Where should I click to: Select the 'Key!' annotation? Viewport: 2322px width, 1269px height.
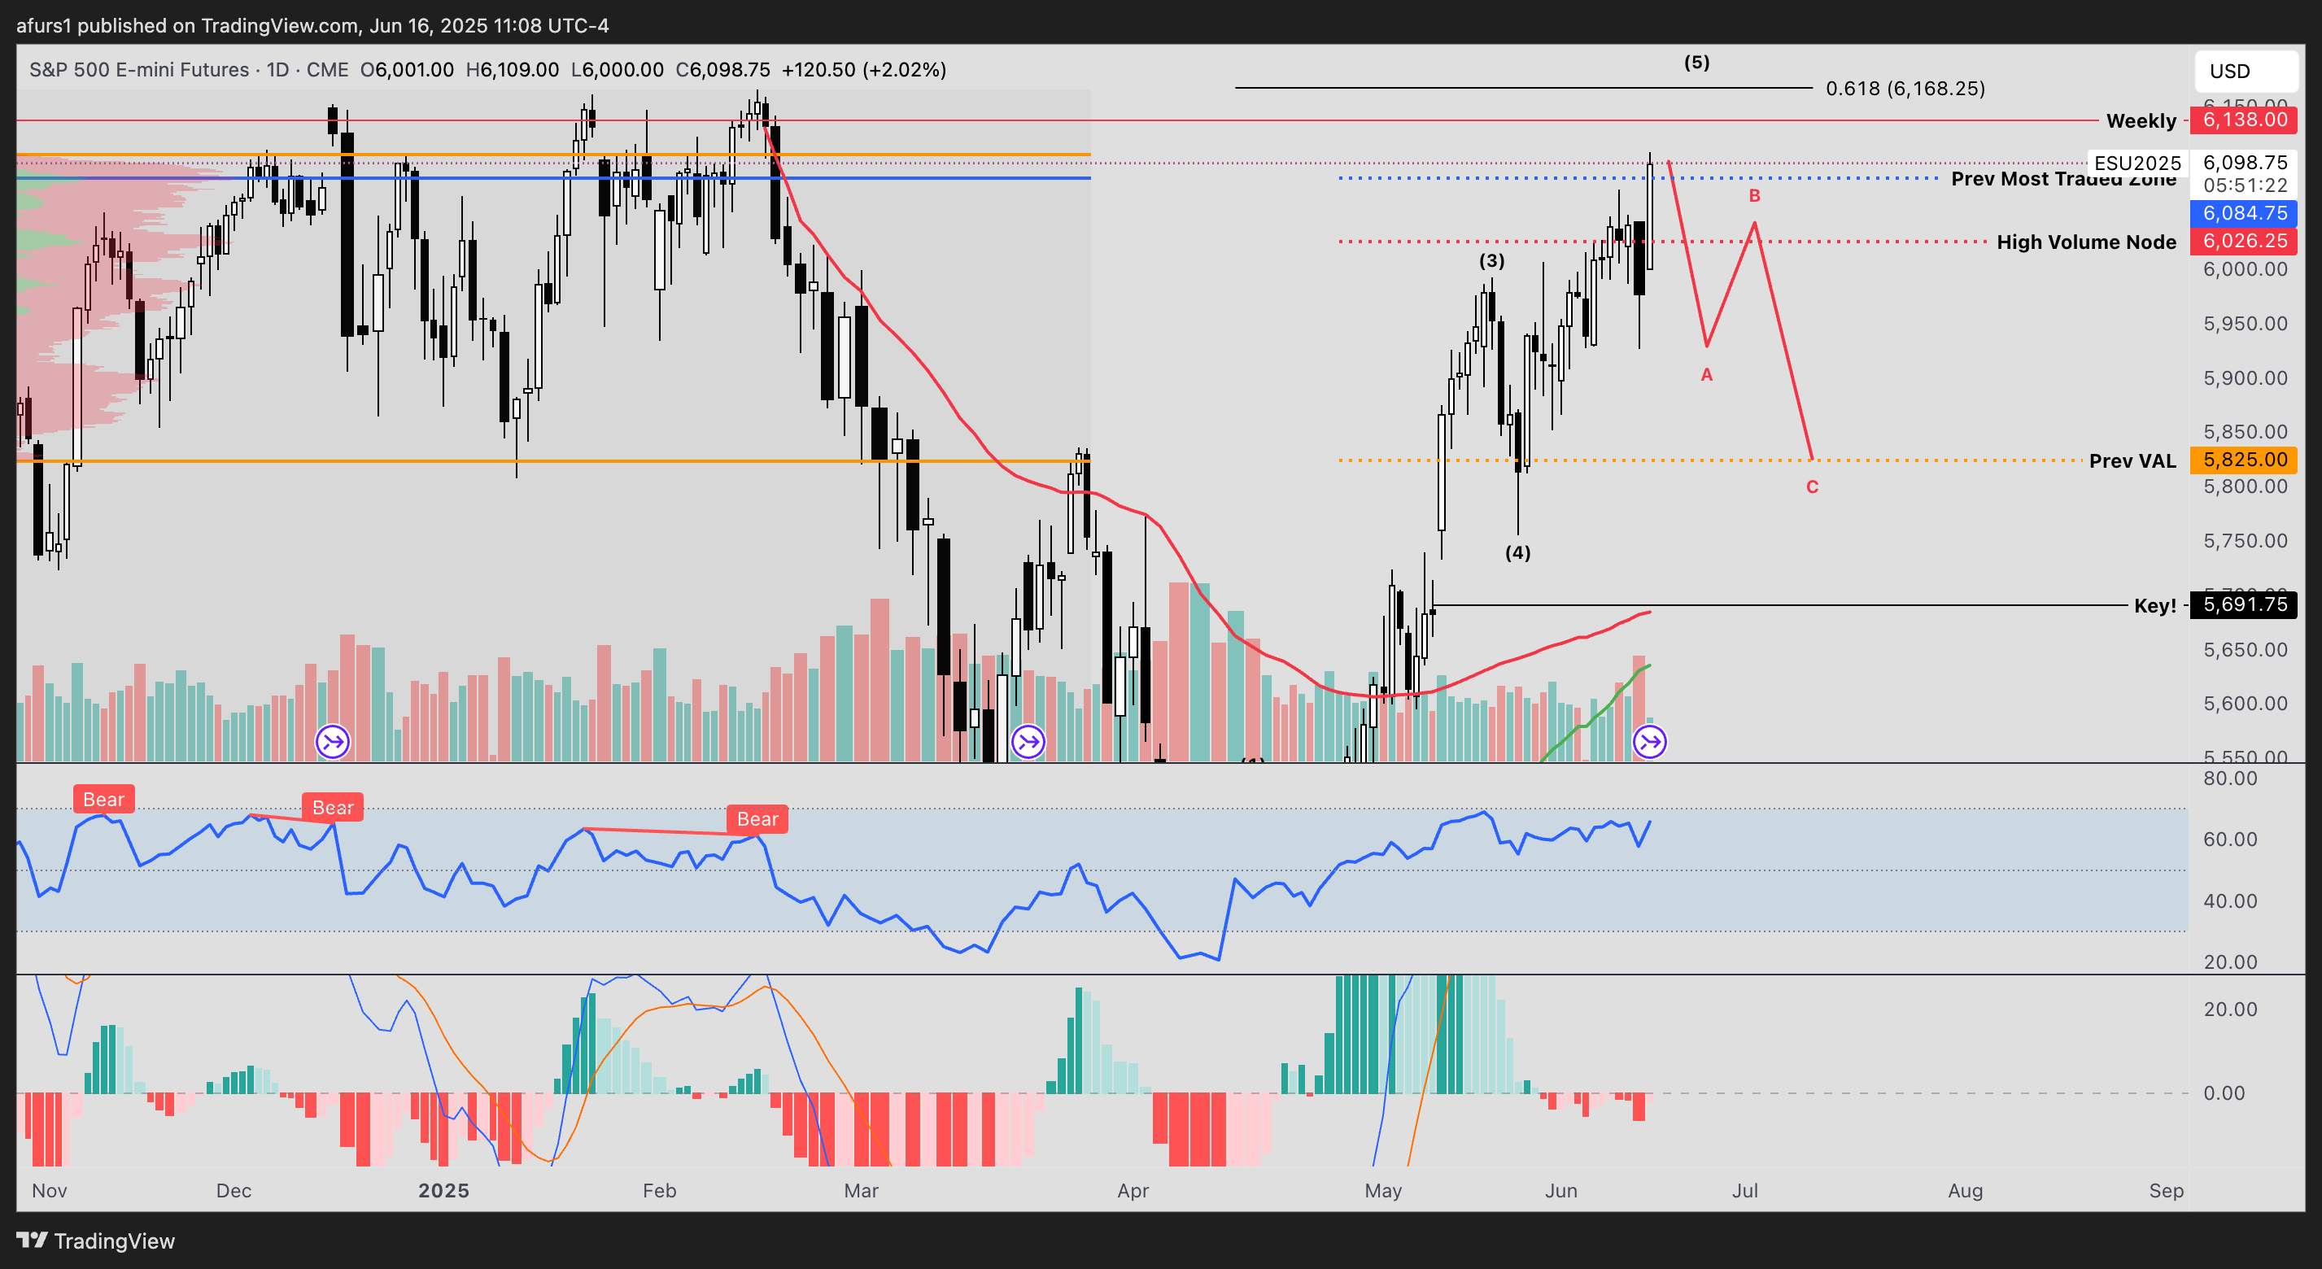(x=2154, y=606)
